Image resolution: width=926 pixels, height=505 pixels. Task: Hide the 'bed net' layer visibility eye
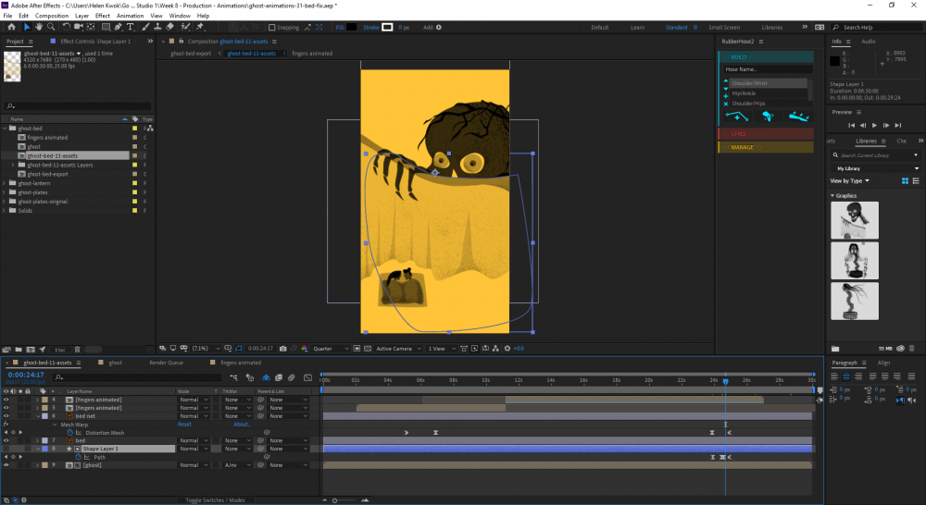[6, 416]
